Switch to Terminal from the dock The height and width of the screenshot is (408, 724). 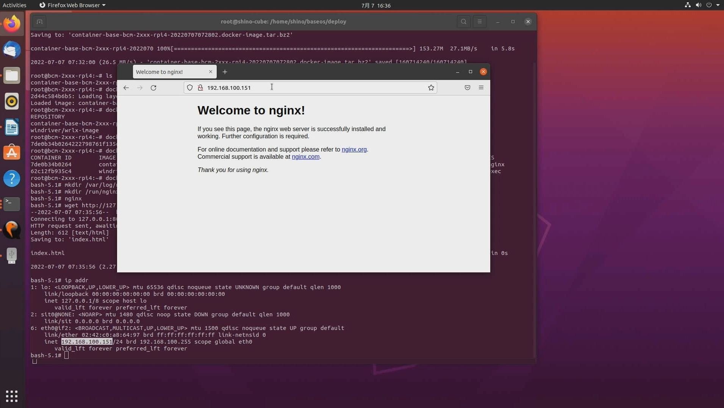click(x=12, y=204)
